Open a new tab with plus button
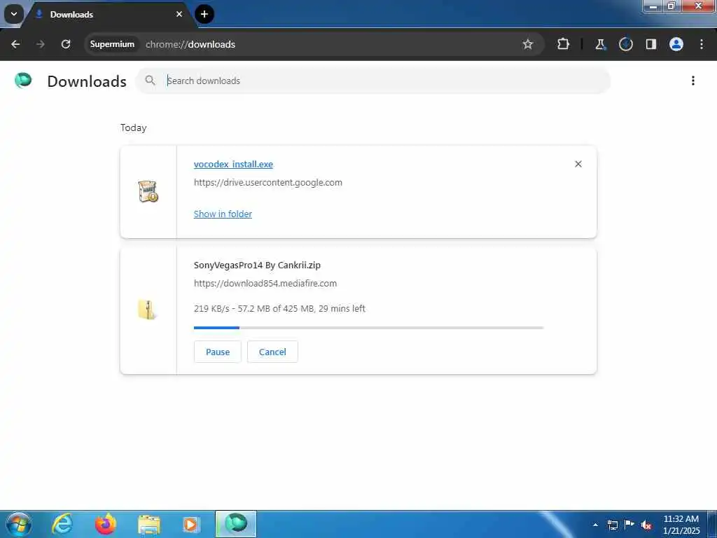Viewport: 717px width, 538px height. [204, 14]
